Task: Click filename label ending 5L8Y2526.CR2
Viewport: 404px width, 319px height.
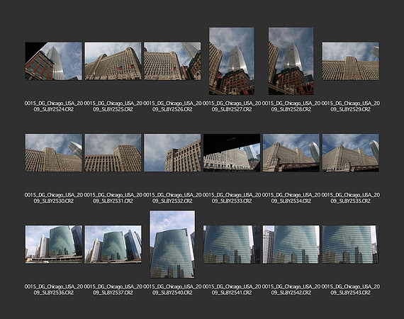Action: pyautogui.click(x=172, y=106)
